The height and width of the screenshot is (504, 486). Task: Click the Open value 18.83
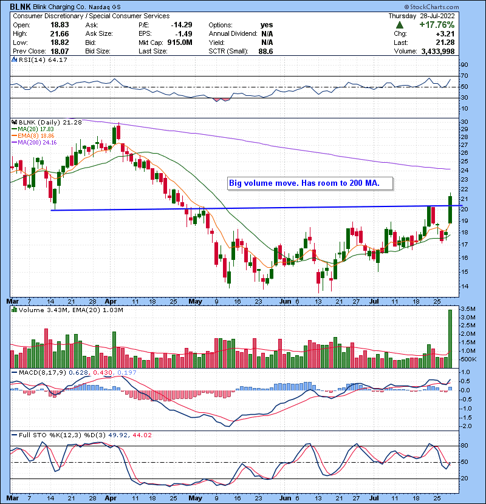(x=60, y=25)
